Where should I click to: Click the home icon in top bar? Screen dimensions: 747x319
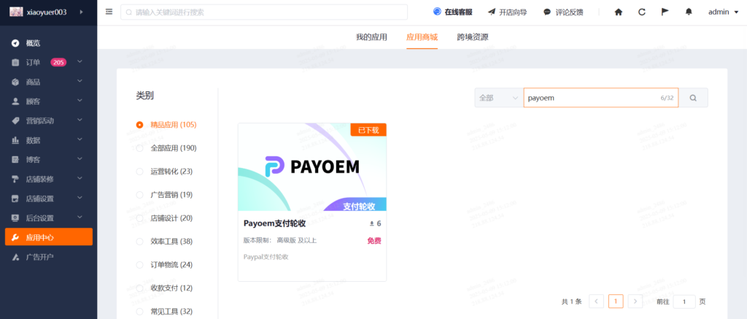(619, 12)
